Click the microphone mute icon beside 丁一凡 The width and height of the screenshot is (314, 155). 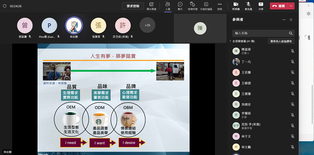pyautogui.click(x=293, y=62)
